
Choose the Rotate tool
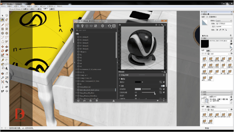(x=3, y=51)
